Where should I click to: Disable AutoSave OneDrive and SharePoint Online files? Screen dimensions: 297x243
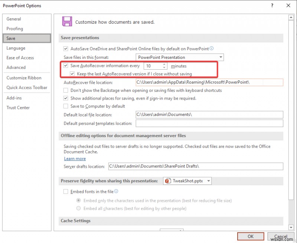click(66, 49)
